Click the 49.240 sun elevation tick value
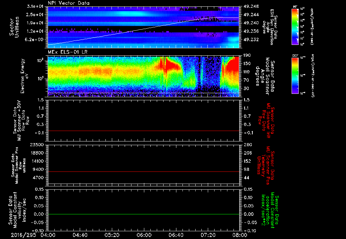346x239 pixels. [251, 23]
